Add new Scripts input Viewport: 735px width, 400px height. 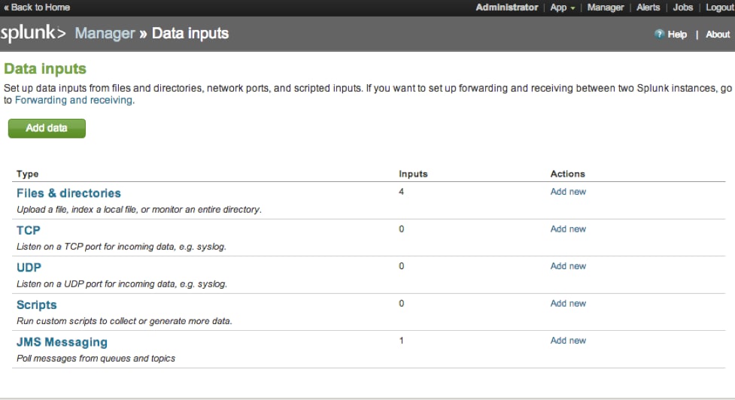[568, 304]
